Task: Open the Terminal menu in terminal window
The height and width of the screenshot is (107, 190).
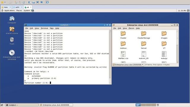Action: click(x=44, y=28)
